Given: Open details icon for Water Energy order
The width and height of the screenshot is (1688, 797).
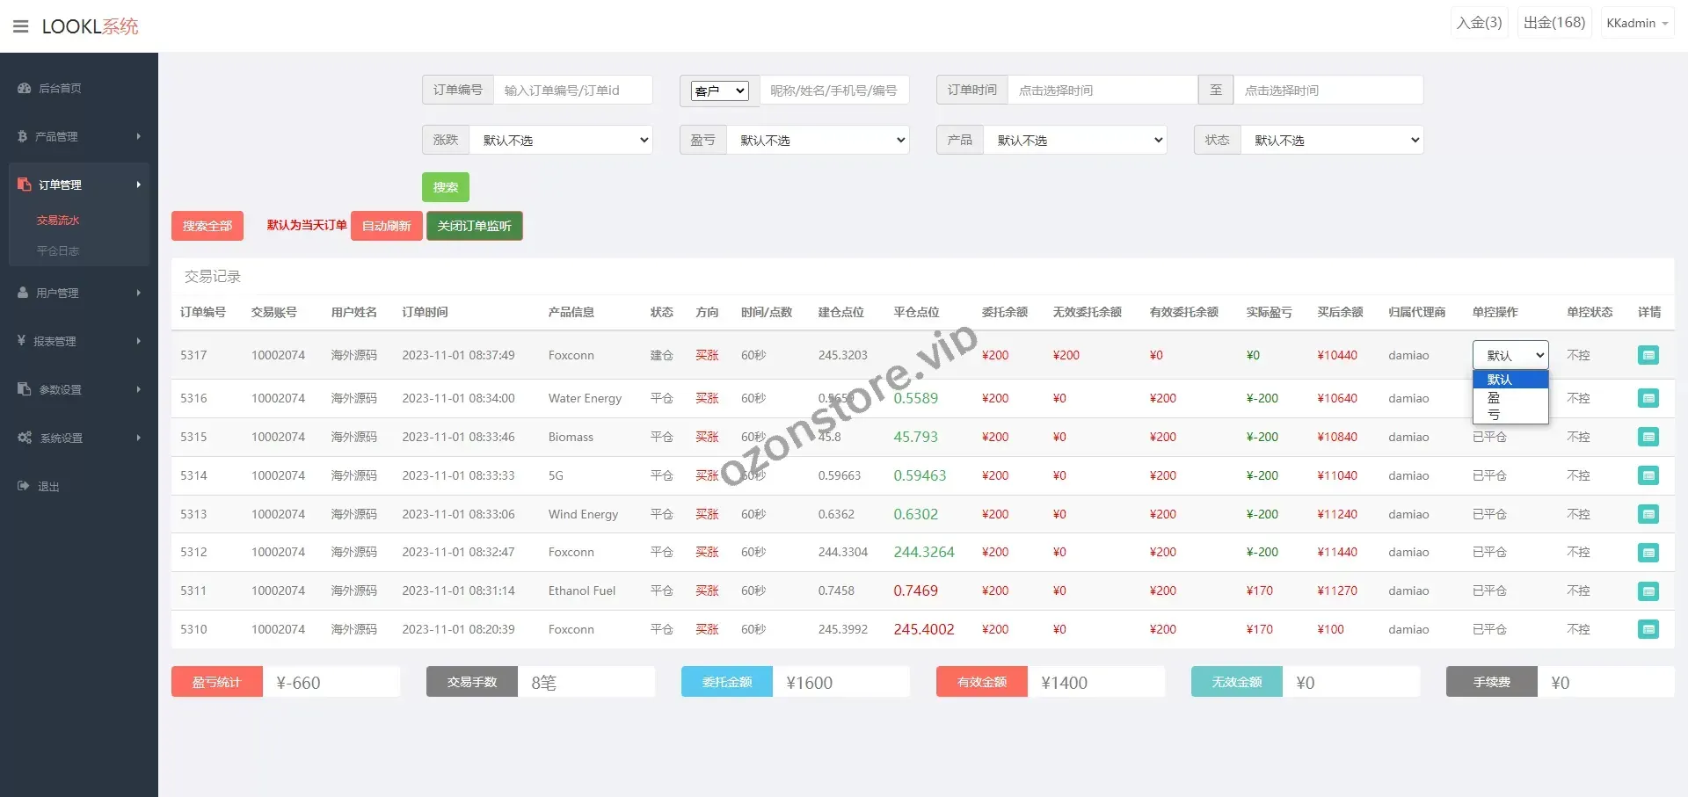Looking at the screenshot, I should pos(1648,398).
